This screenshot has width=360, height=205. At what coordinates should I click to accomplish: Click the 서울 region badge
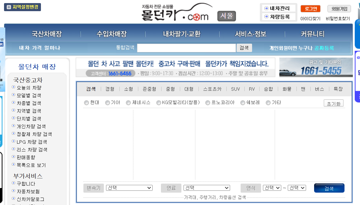pyautogui.click(x=227, y=16)
